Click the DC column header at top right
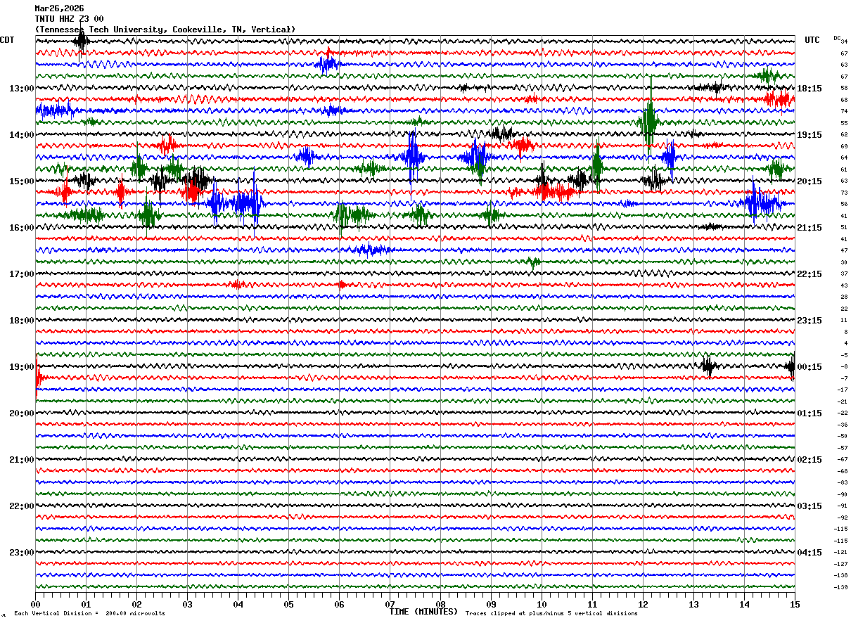The width and height of the screenshot is (851, 623). click(x=837, y=37)
